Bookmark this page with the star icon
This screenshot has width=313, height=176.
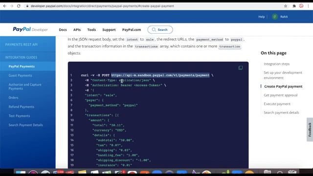[x=286, y=6]
